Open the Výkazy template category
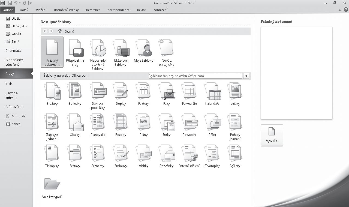349x207 pixels. click(x=235, y=156)
